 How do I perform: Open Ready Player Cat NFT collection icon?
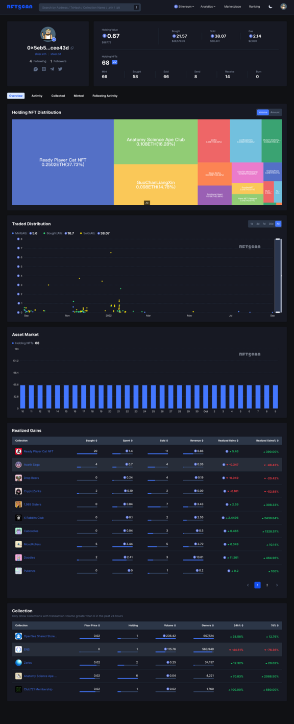18,451
